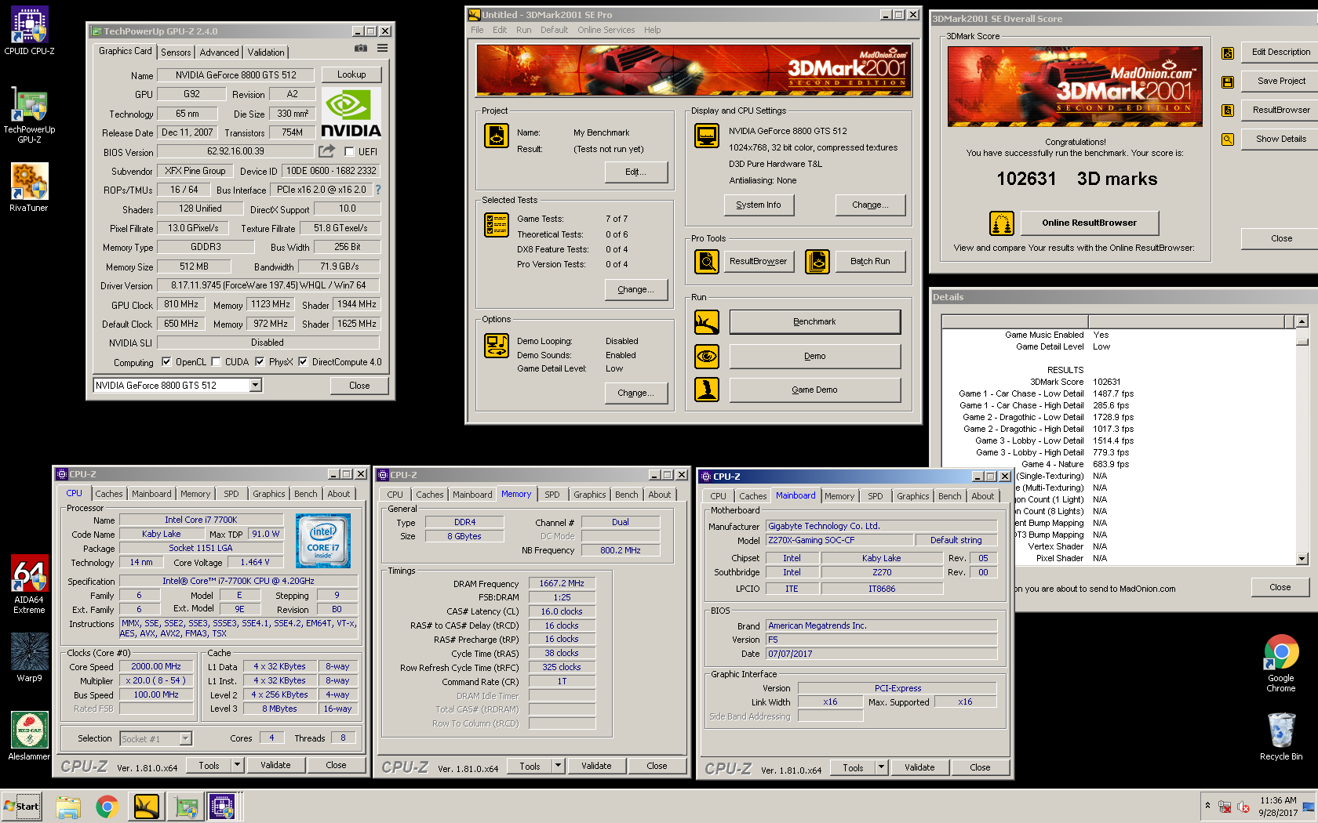Click Edit button in Project section
This screenshot has width=1318, height=823.
(x=636, y=172)
